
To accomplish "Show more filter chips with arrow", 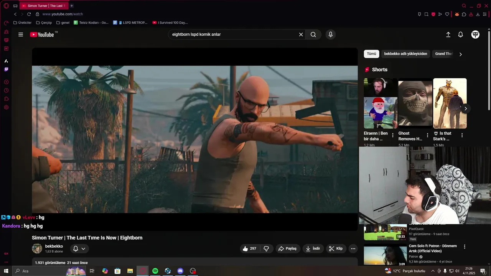I will pos(460,54).
